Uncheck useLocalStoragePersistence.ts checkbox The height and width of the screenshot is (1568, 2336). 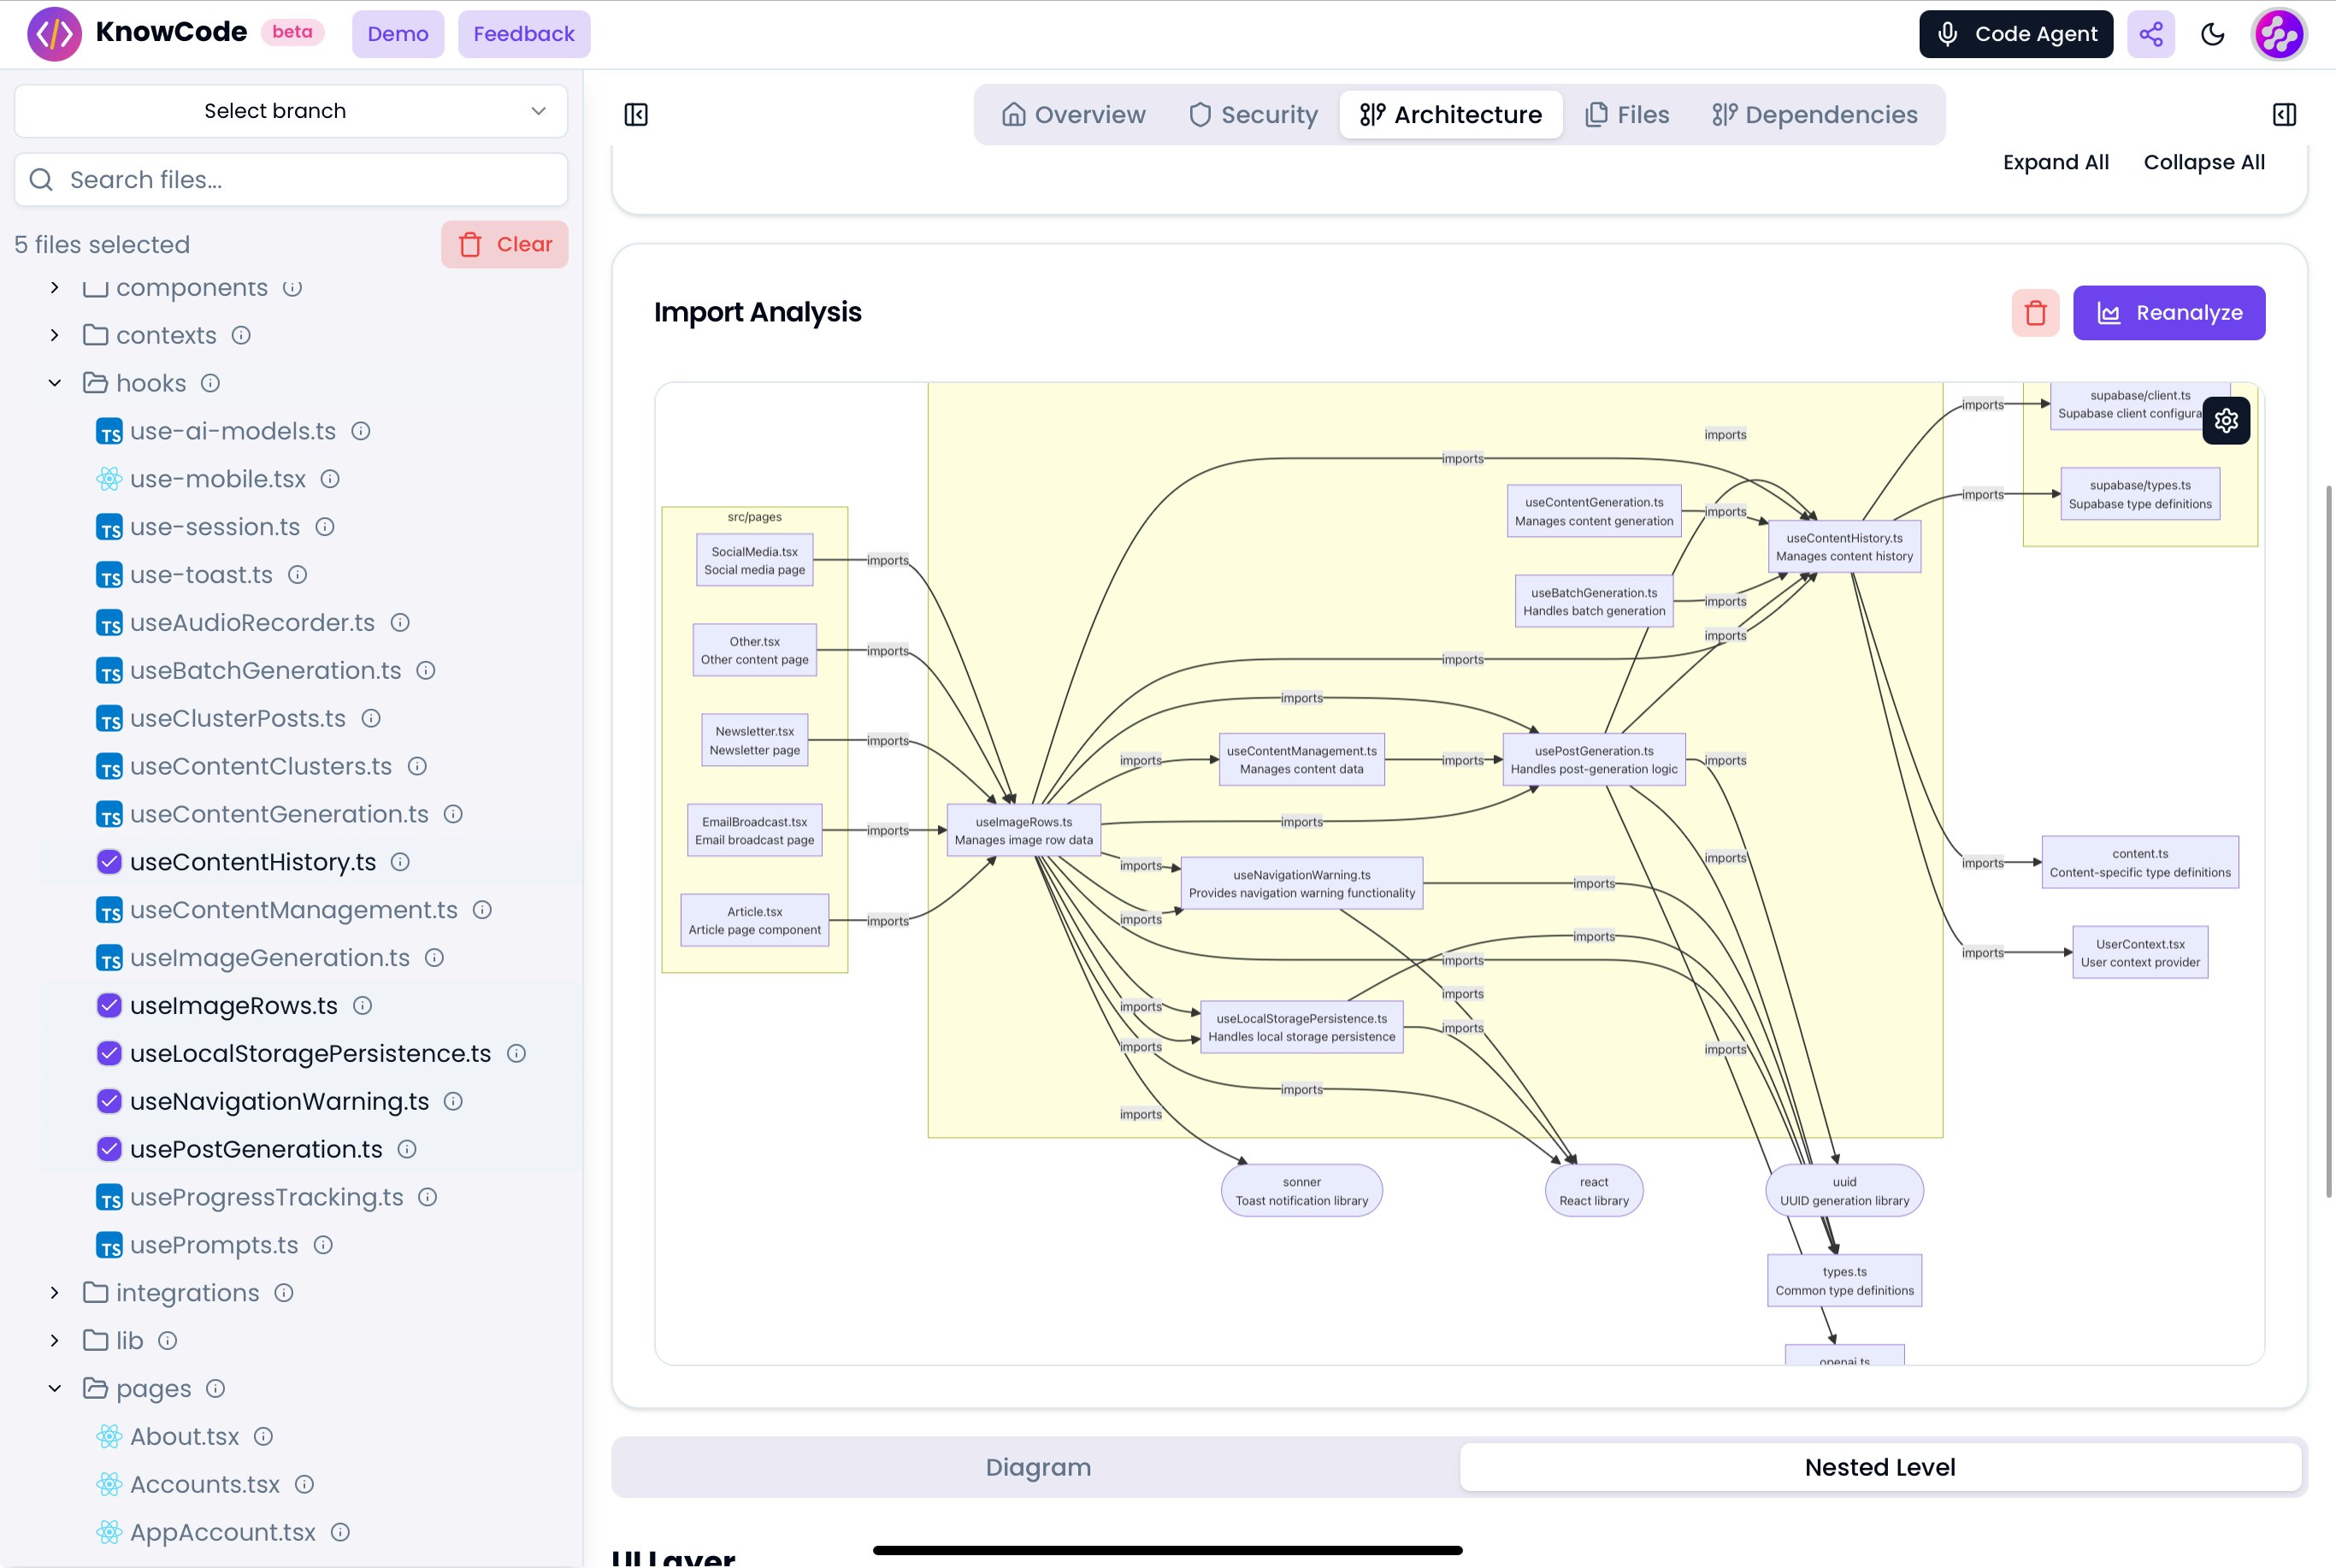(109, 1053)
